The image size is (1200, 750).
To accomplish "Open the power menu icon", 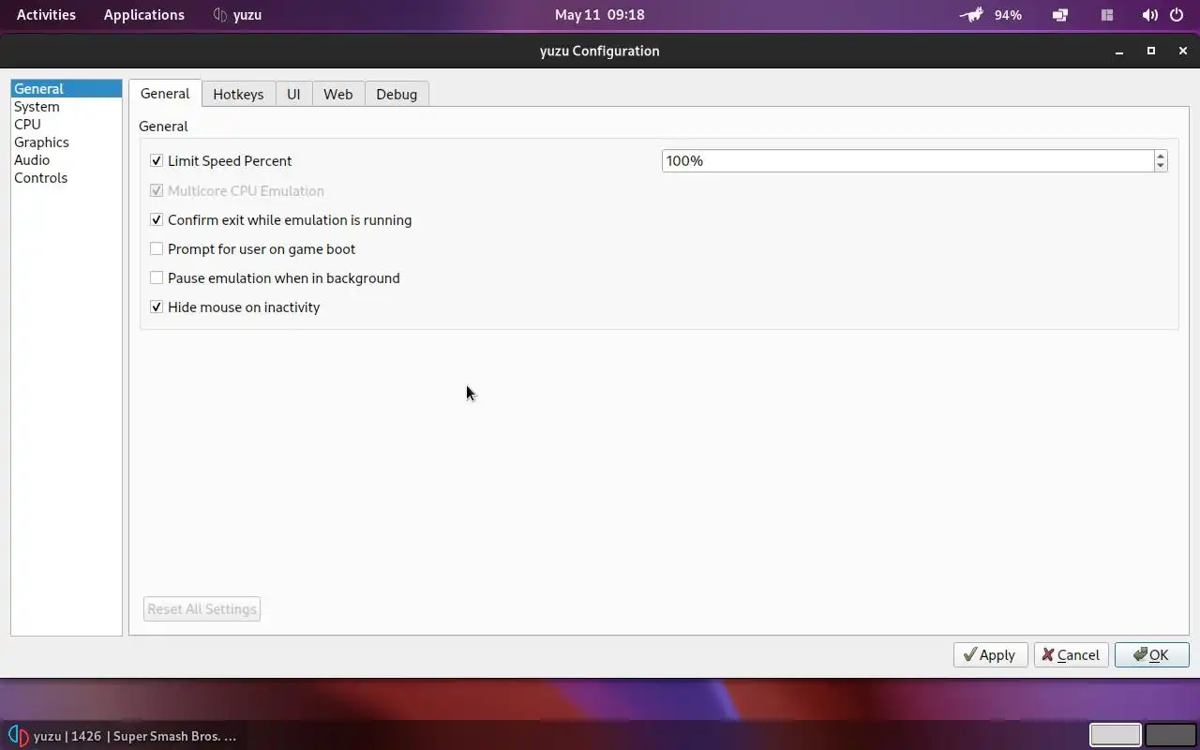I will [1177, 15].
